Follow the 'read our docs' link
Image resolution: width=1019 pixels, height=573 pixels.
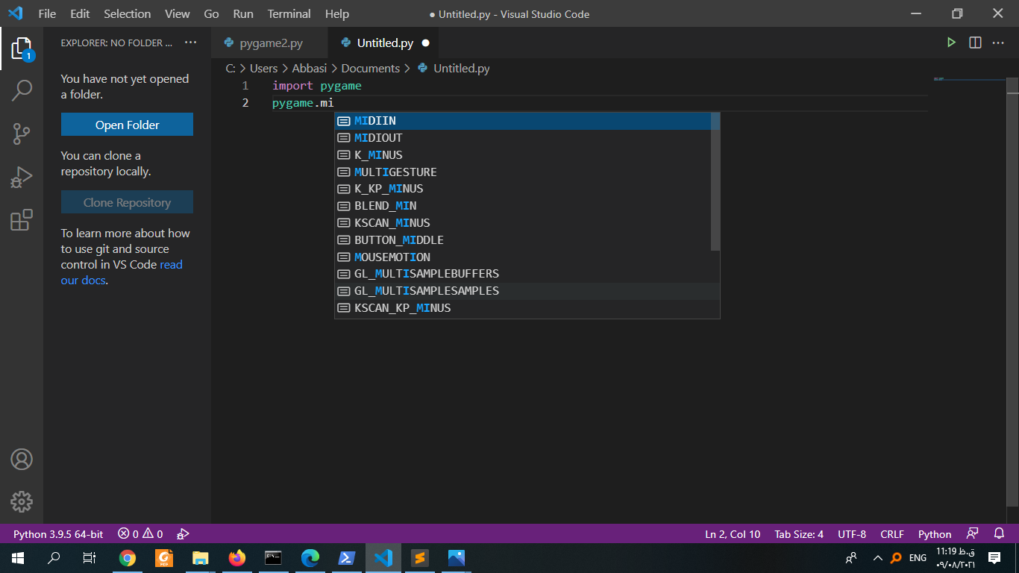point(122,272)
